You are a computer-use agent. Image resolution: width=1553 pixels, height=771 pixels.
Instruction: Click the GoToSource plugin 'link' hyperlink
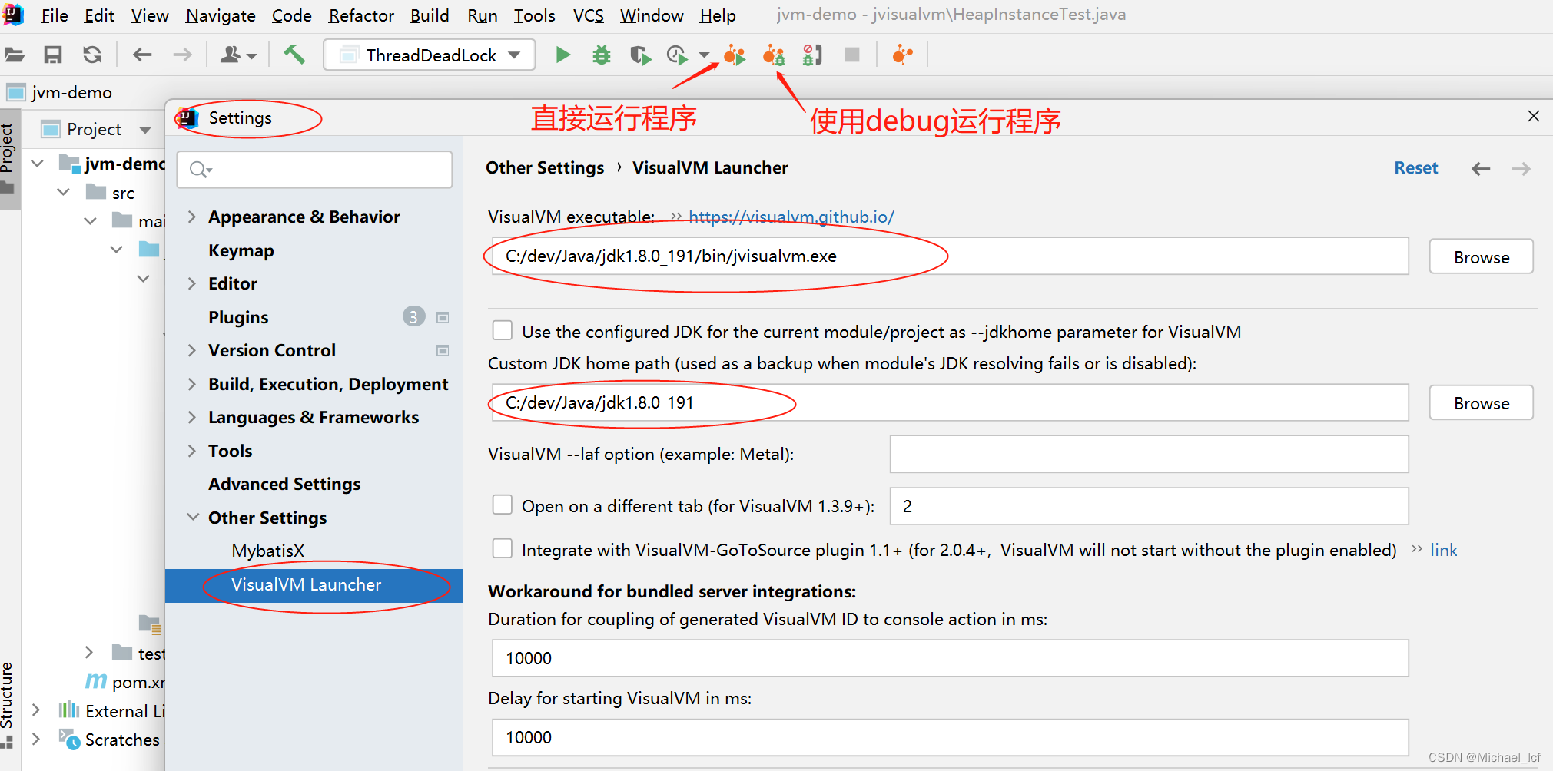pos(1443,550)
